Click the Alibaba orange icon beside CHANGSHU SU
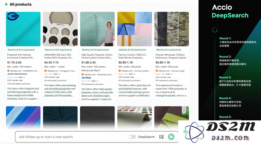The width and height of the screenshot is (261, 144). coord(8,71)
